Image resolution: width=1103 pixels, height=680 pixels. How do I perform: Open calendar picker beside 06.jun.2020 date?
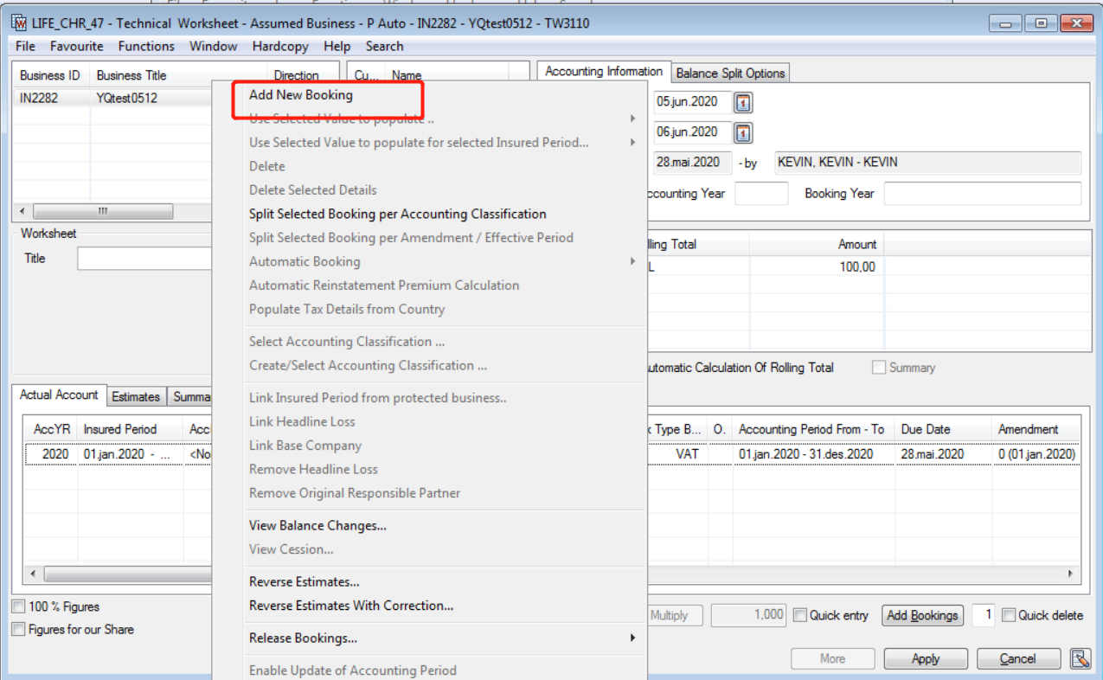tap(743, 133)
